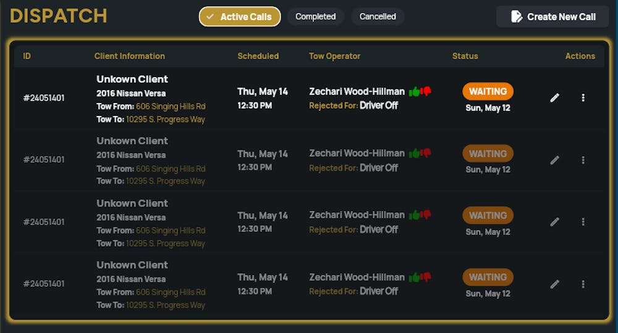The width and height of the screenshot is (618, 333).
Task: Click red thumbs-down in the first row
Action: coord(426,91)
